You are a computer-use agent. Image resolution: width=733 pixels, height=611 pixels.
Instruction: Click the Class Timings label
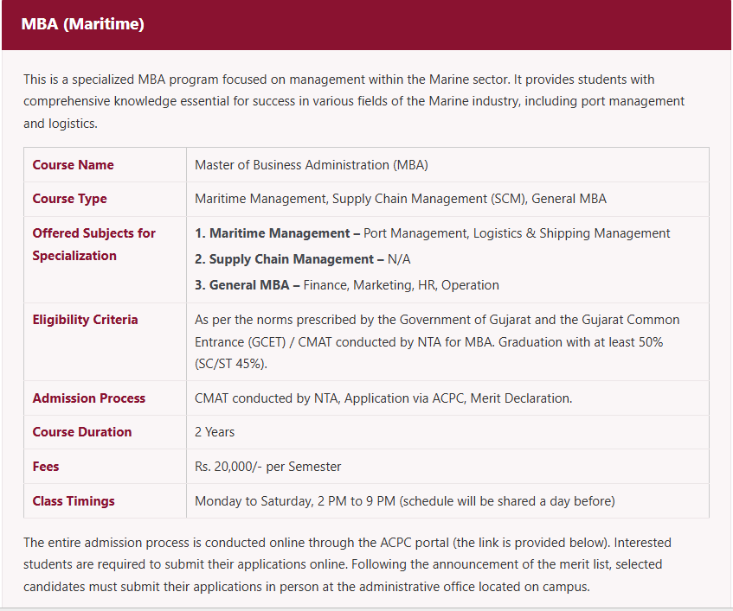point(74,501)
